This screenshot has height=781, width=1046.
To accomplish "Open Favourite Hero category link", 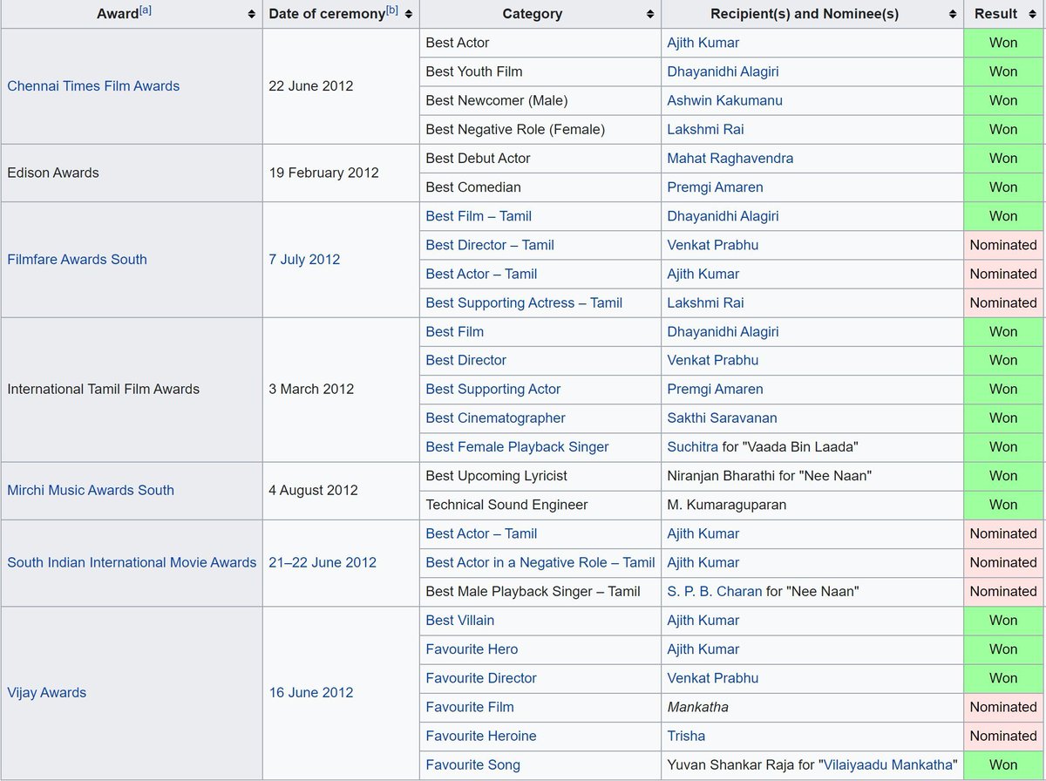I will point(472,649).
